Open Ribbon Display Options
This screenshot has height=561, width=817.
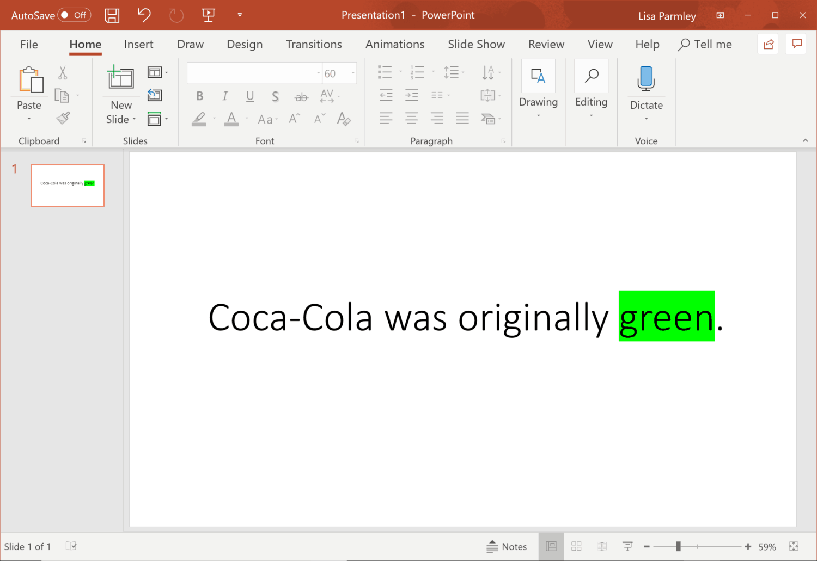[720, 15]
